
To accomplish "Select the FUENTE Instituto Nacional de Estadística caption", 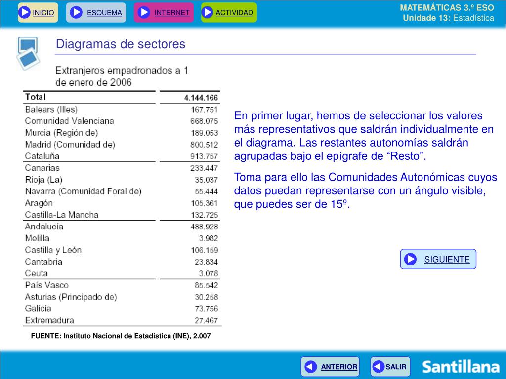I will coord(121,336).
